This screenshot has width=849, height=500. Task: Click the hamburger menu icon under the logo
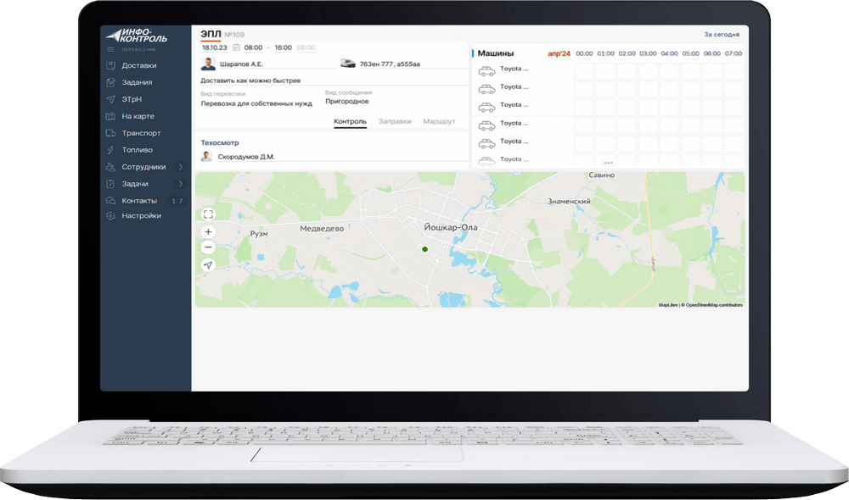click(110, 50)
